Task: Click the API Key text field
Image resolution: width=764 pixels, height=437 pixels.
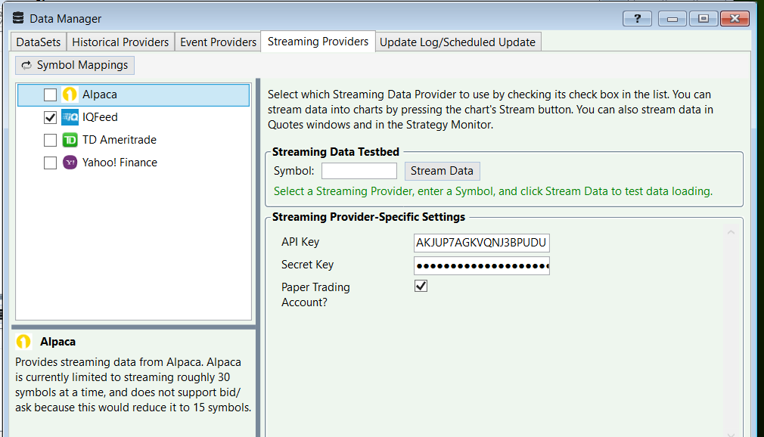Action: click(482, 243)
